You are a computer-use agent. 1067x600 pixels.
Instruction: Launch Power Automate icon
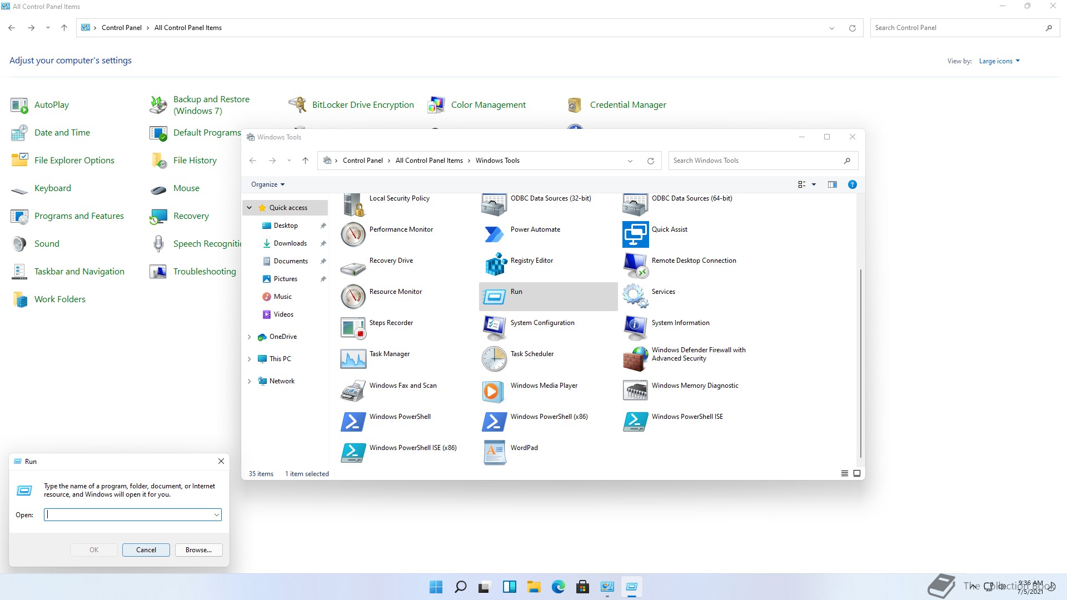[494, 234]
